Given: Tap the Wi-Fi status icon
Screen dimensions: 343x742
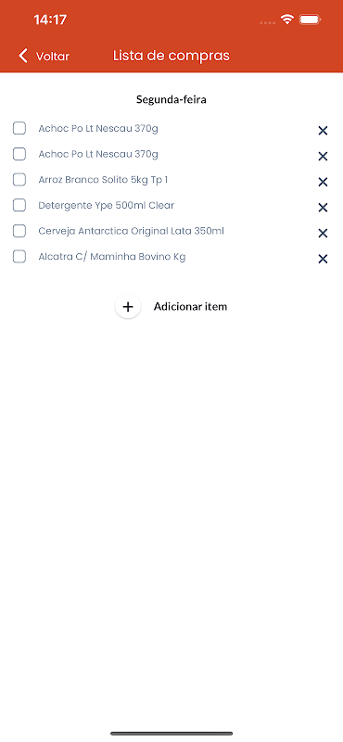Looking at the screenshot, I should pos(286,19).
